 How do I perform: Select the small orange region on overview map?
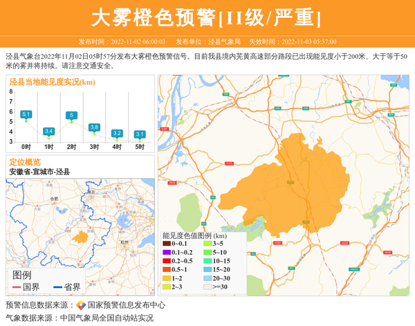80,237
